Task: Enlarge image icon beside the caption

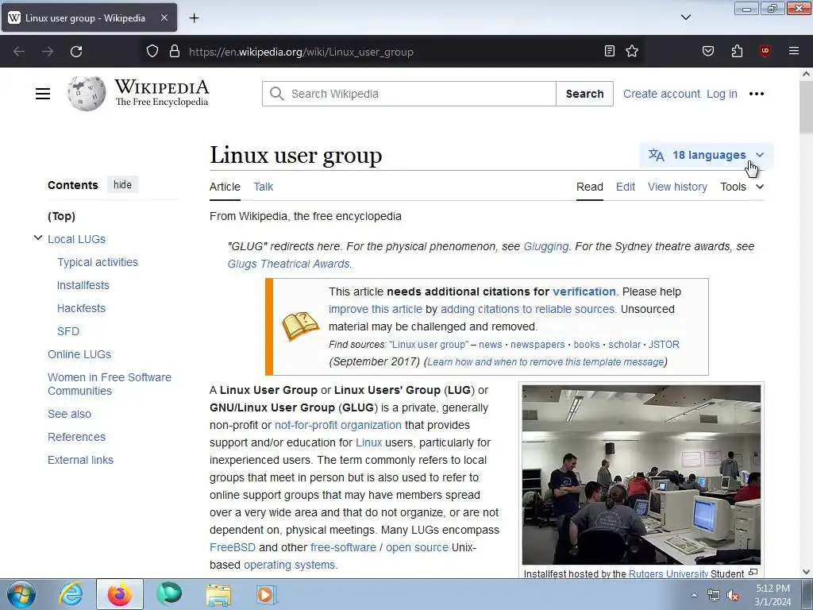Action: pyautogui.click(x=753, y=572)
